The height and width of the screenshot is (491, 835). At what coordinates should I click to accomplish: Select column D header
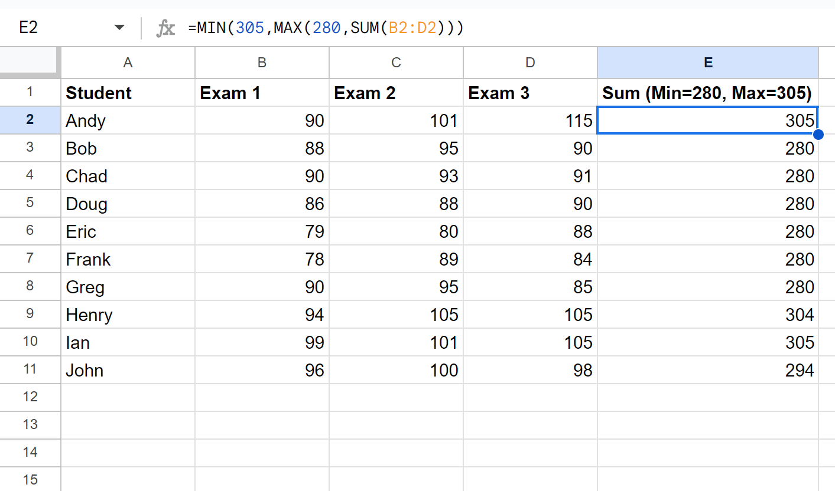pos(530,63)
